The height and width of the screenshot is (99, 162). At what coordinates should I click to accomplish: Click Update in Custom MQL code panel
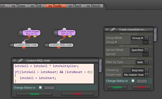[34, 94]
